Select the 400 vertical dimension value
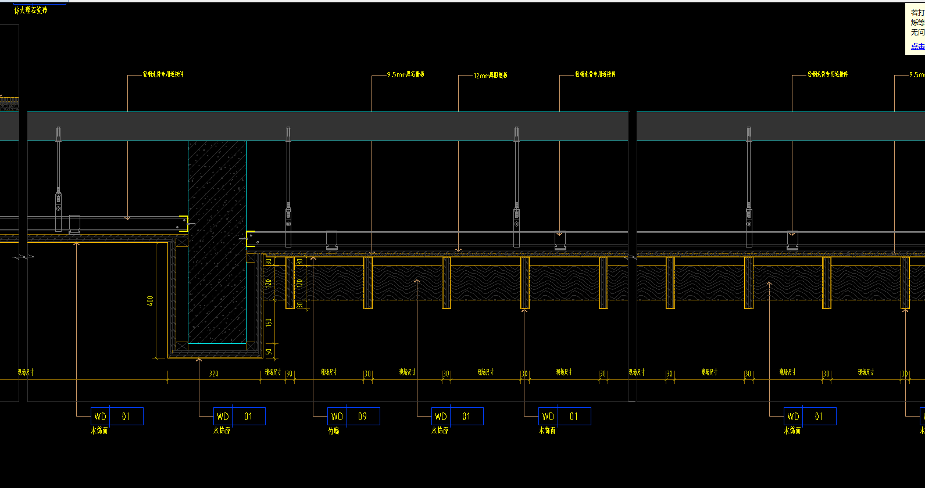 pos(151,301)
